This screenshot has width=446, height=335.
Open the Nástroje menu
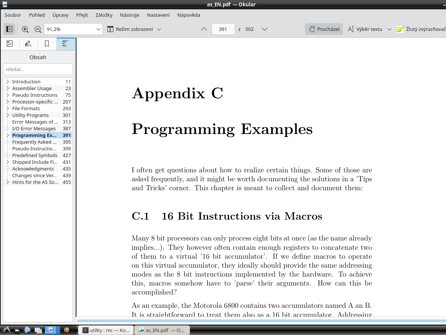[130, 15]
